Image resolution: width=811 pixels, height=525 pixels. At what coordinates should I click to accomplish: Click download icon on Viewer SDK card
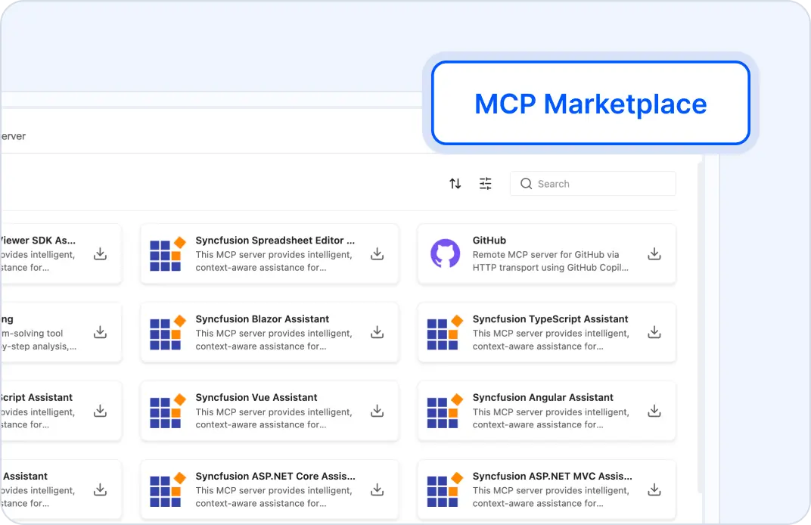point(100,254)
